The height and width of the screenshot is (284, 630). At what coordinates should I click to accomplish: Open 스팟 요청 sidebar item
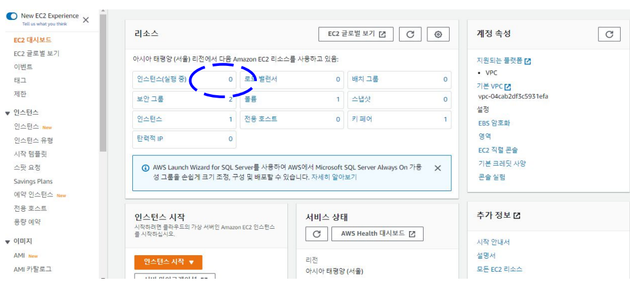point(27,168)
